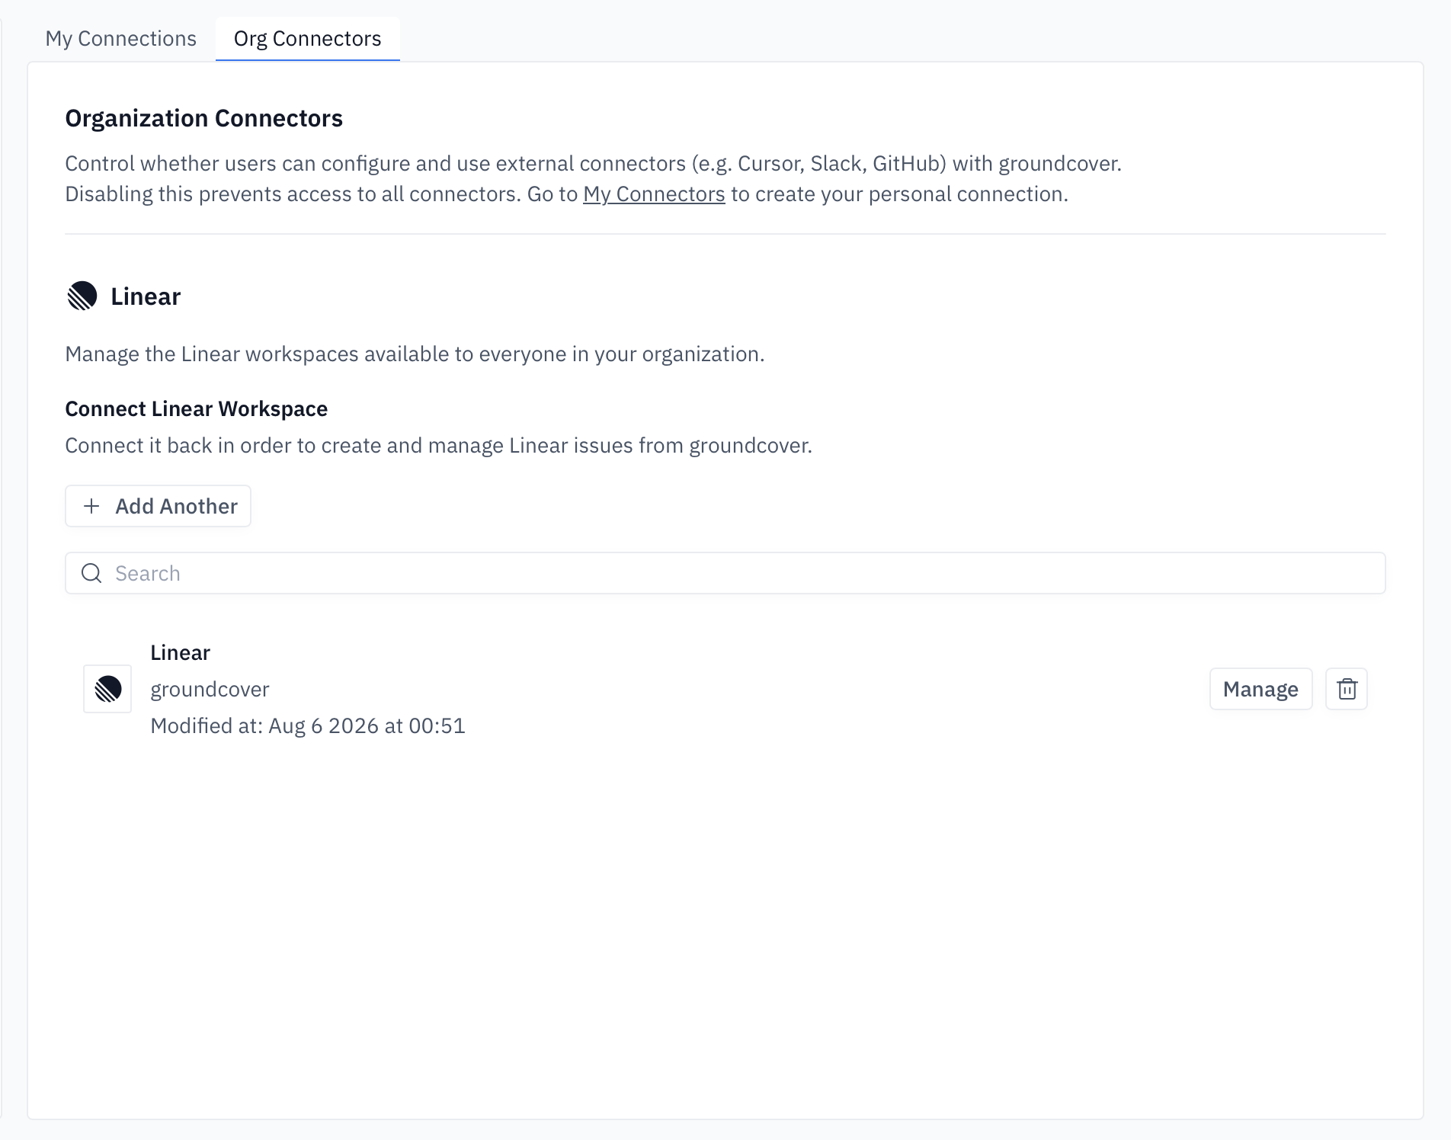The image size is (1451, 1140).
Task: Select the "groundcover" workspace name text
Action: [x=210, y=689]
